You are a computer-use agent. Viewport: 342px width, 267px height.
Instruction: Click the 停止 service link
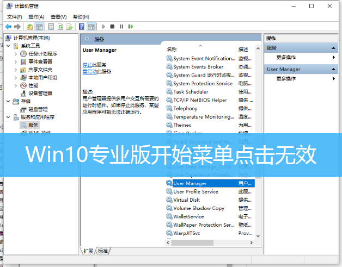pyautogui.click(x=87, y=65)
